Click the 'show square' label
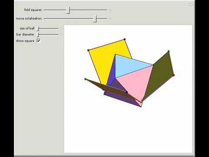This screenshot has height=157, width=209. (25, 41)
